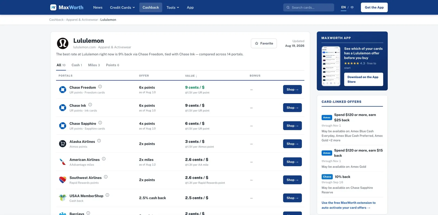Viewport: 438px width, 215px height.
Task: Click the 2.5% cash back offer text
Action: (152, 198)
